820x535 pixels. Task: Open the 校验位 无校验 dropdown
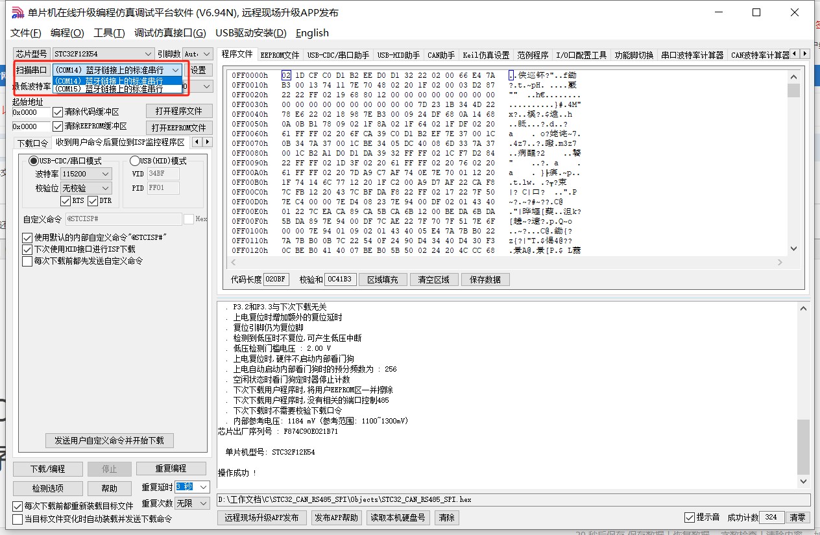click(86, 188)
